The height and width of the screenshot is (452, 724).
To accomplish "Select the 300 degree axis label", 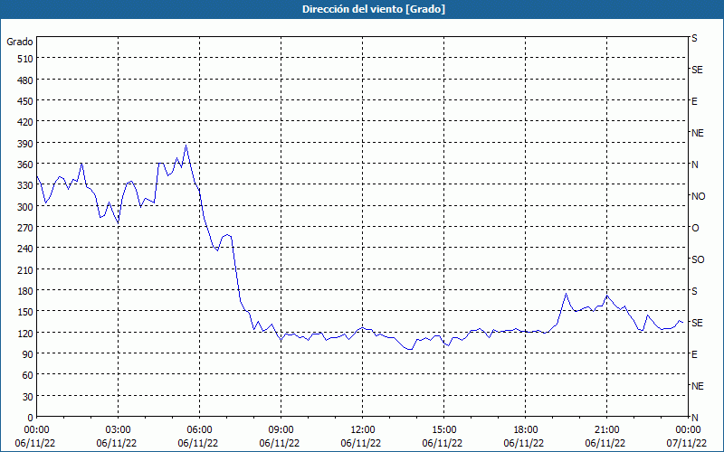I will click(25, 207).
